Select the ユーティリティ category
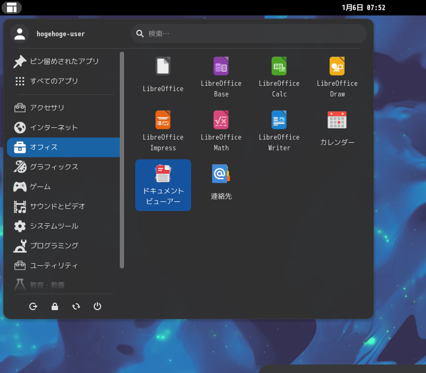 [63, 265]
